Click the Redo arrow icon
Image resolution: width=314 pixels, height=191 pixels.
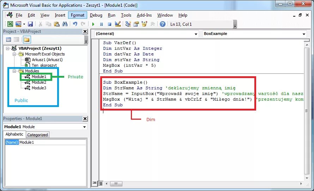[x=83, y=24]
